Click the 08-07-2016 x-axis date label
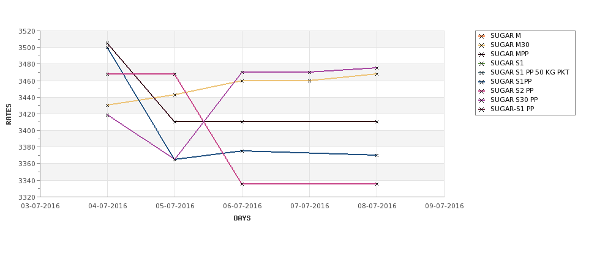The width and height of the screenshot is (597, 262). click(x=377, y=206)
